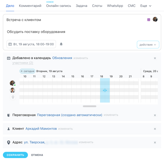Remove the calendar block with its X
This screenshot has height=162, width=164.
(x=155, y=58)
